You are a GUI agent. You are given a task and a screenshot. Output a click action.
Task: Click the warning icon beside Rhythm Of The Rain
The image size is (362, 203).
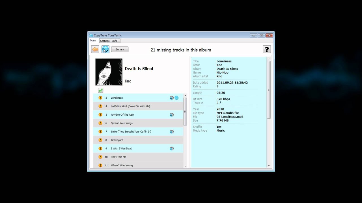pos(100,115)
